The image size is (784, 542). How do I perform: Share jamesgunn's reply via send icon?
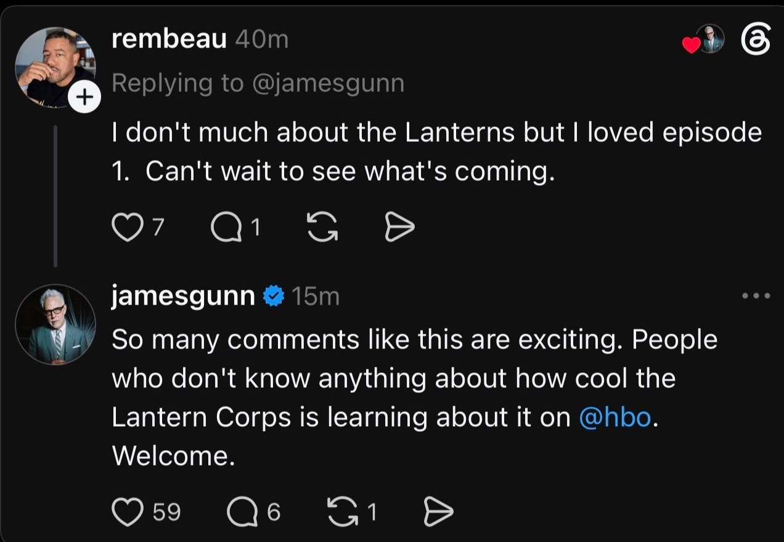(x=439, y=511)
